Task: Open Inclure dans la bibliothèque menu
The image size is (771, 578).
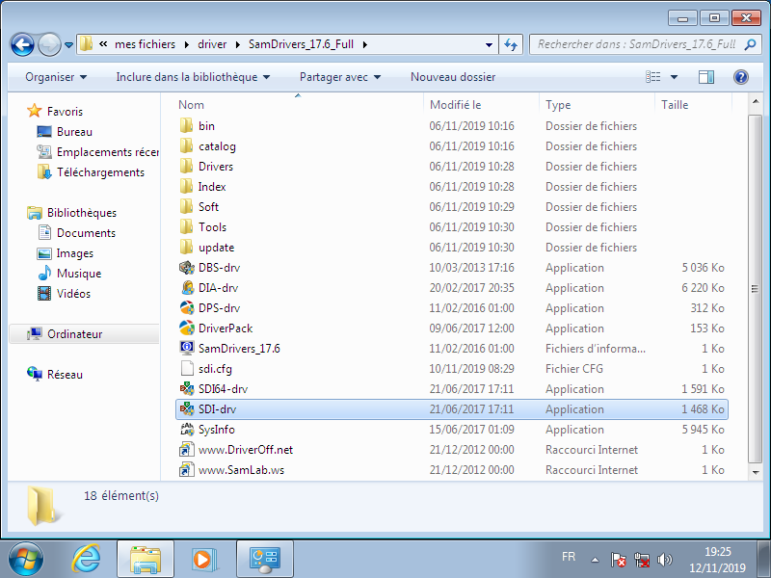Action: click(193, 77)
